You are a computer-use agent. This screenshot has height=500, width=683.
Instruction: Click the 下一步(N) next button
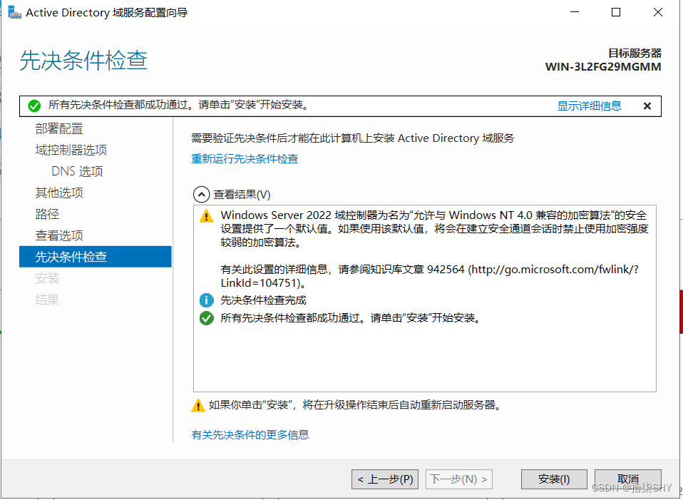point(459,479)
